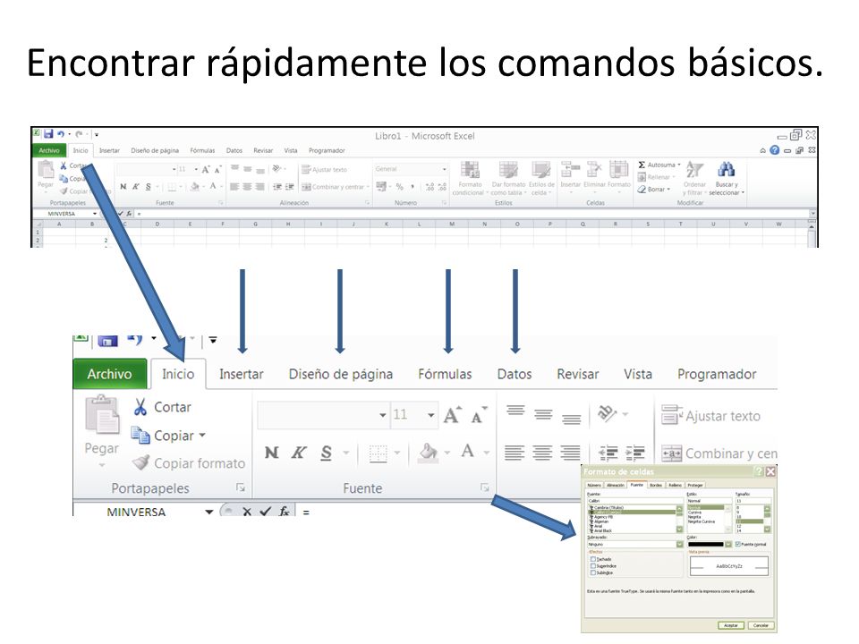Click align left icon in enlarged ribbon
This screenshot has width=859, height=644.
pos(515,453)
